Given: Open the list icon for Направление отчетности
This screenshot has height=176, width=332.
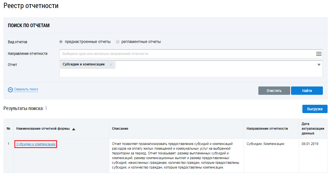Looking at the screenshot, I should pyautogui.click(x=319, y=54).
